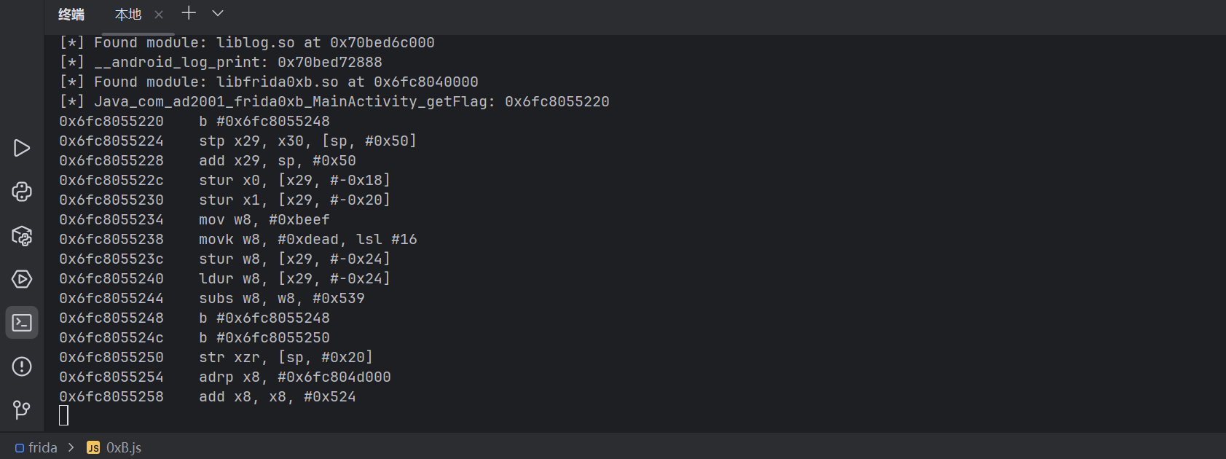Expand the terminal session options chevron
1226x459 pixels.
tap(218, 13)
